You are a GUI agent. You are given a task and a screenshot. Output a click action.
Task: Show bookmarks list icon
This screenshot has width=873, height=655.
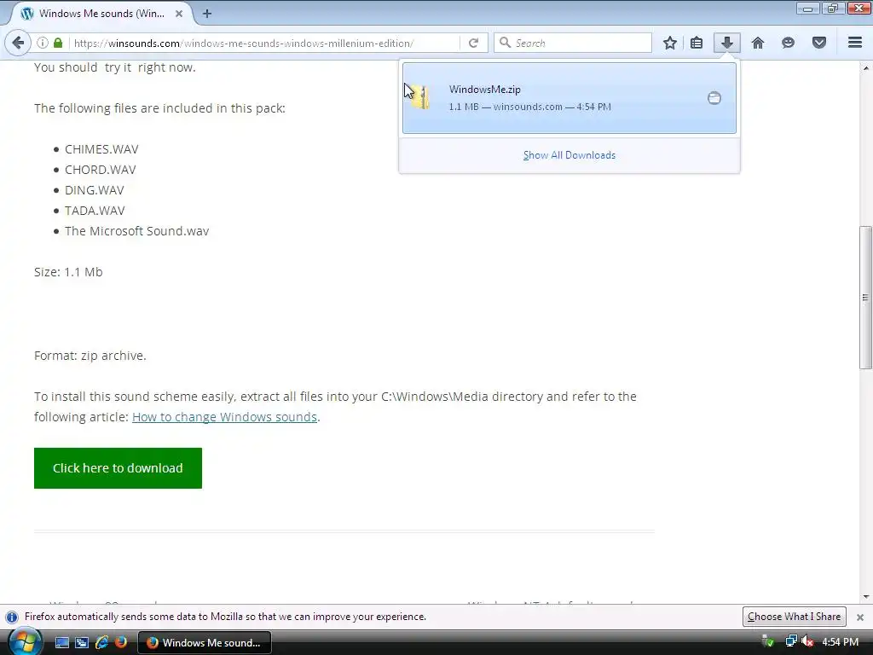pos(697,43)
